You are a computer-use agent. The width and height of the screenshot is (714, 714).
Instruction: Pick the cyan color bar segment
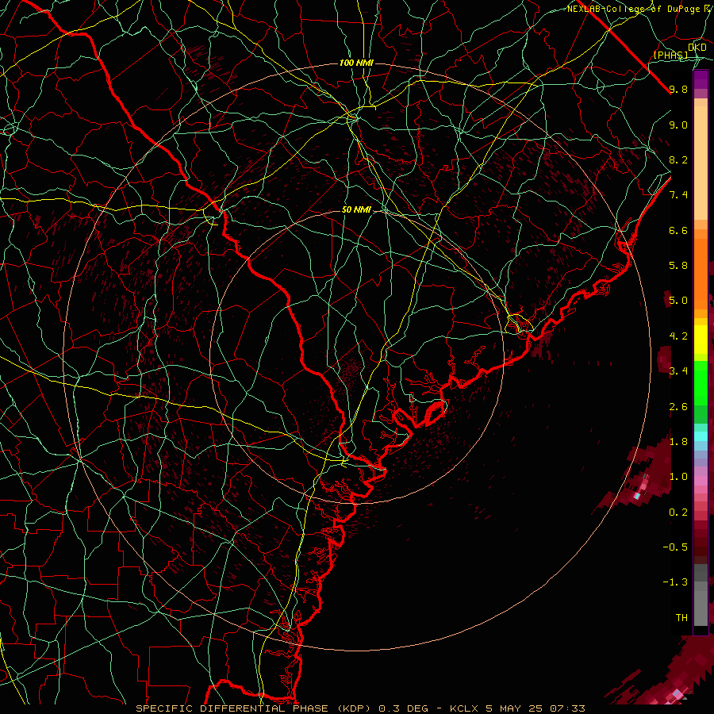(701, 436)
